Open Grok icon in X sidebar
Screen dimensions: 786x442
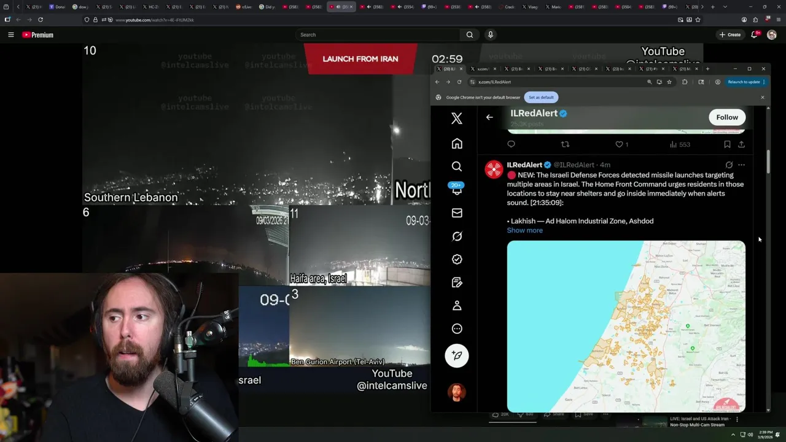[x=457, y=236]
